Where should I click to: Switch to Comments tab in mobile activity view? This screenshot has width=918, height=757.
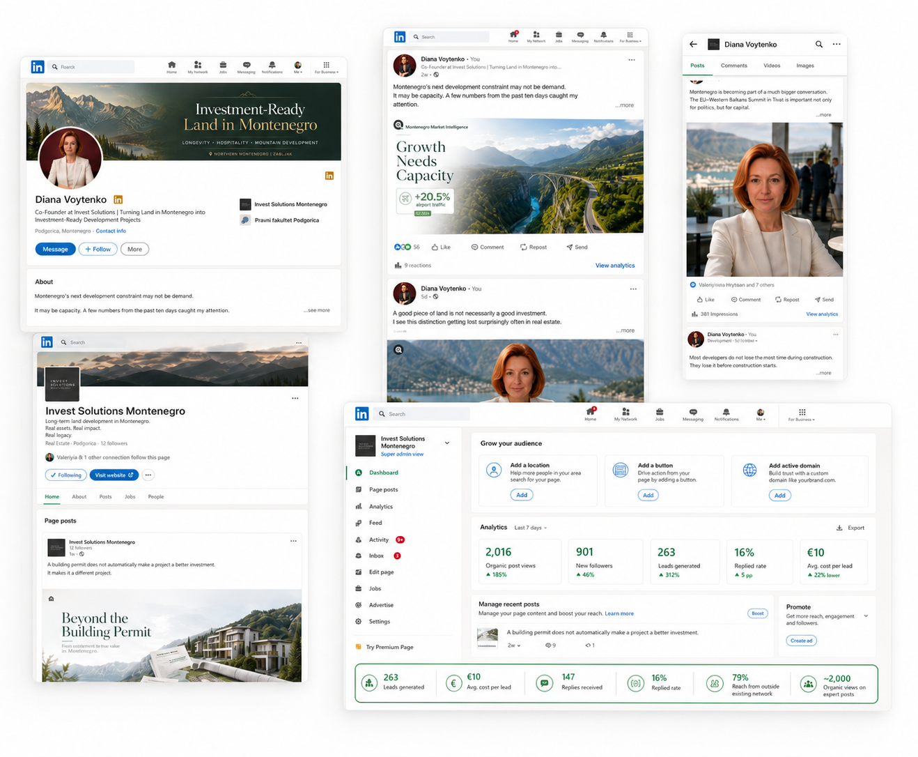734,66
